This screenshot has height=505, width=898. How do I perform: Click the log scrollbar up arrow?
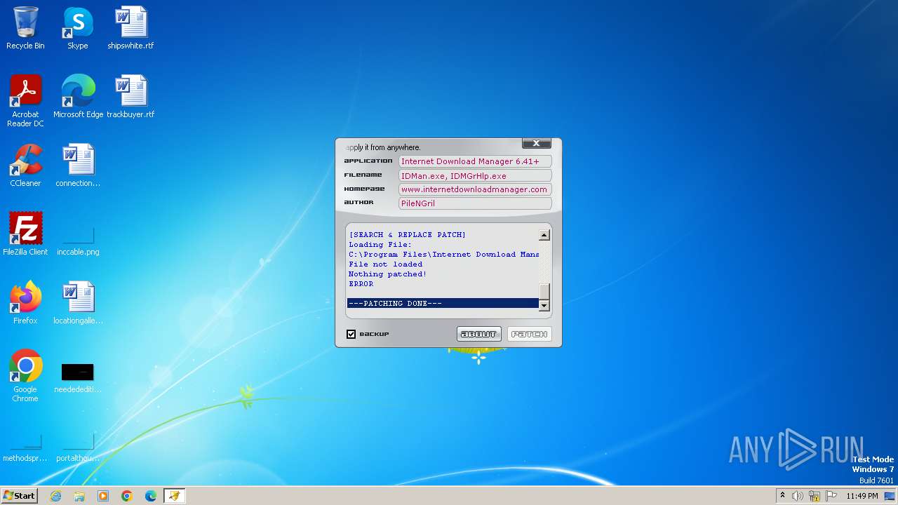[544, 235]
